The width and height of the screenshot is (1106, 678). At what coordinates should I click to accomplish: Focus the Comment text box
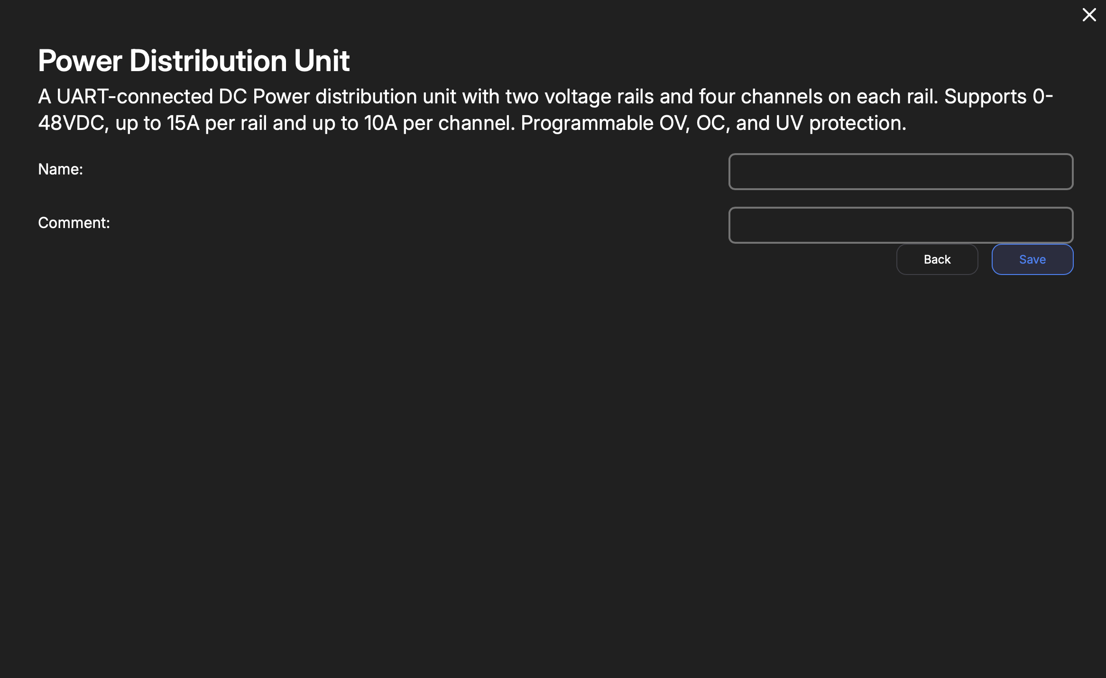pyautogui.click(x=900, y=225)
